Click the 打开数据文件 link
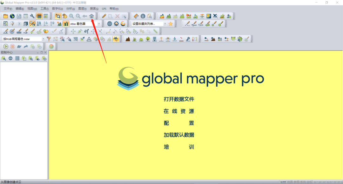The image size is (343, 184). (179, 99)
